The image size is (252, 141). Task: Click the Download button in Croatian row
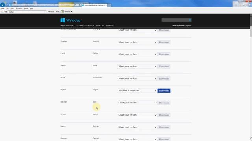[x=164, y=42]
